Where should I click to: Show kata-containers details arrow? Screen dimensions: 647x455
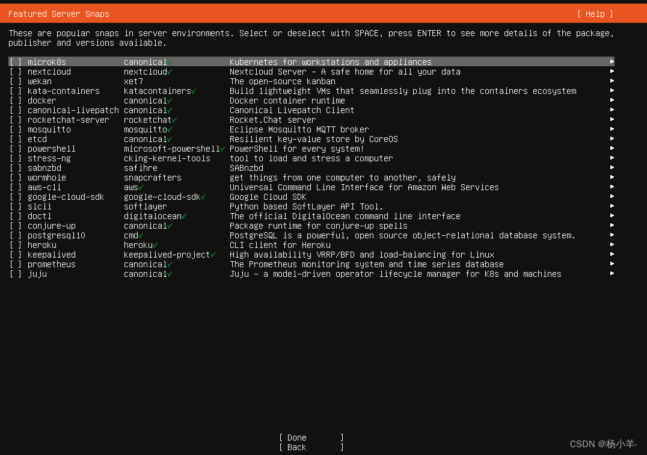point(612,90)
